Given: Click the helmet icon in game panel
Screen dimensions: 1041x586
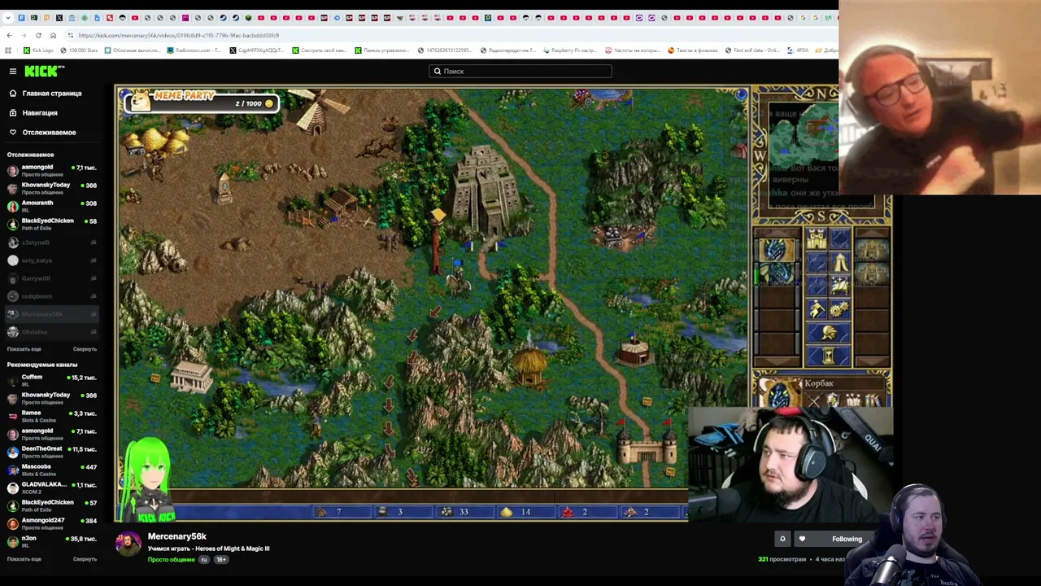Looking at the screenshot, I should coord(829,333).
